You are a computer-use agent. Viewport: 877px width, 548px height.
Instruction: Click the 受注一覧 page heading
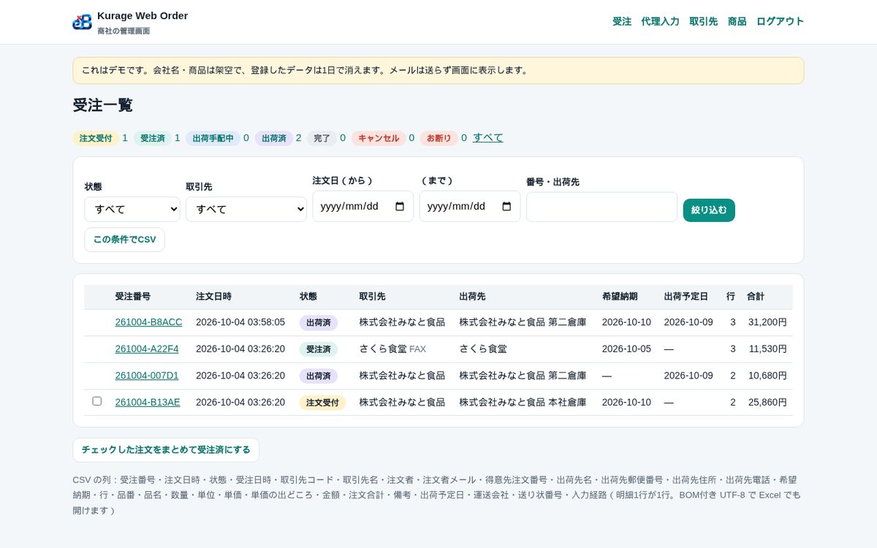(x=103, y=105)
